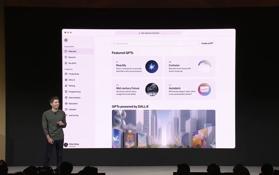Open the Mid-century Future chair icon

152,89
